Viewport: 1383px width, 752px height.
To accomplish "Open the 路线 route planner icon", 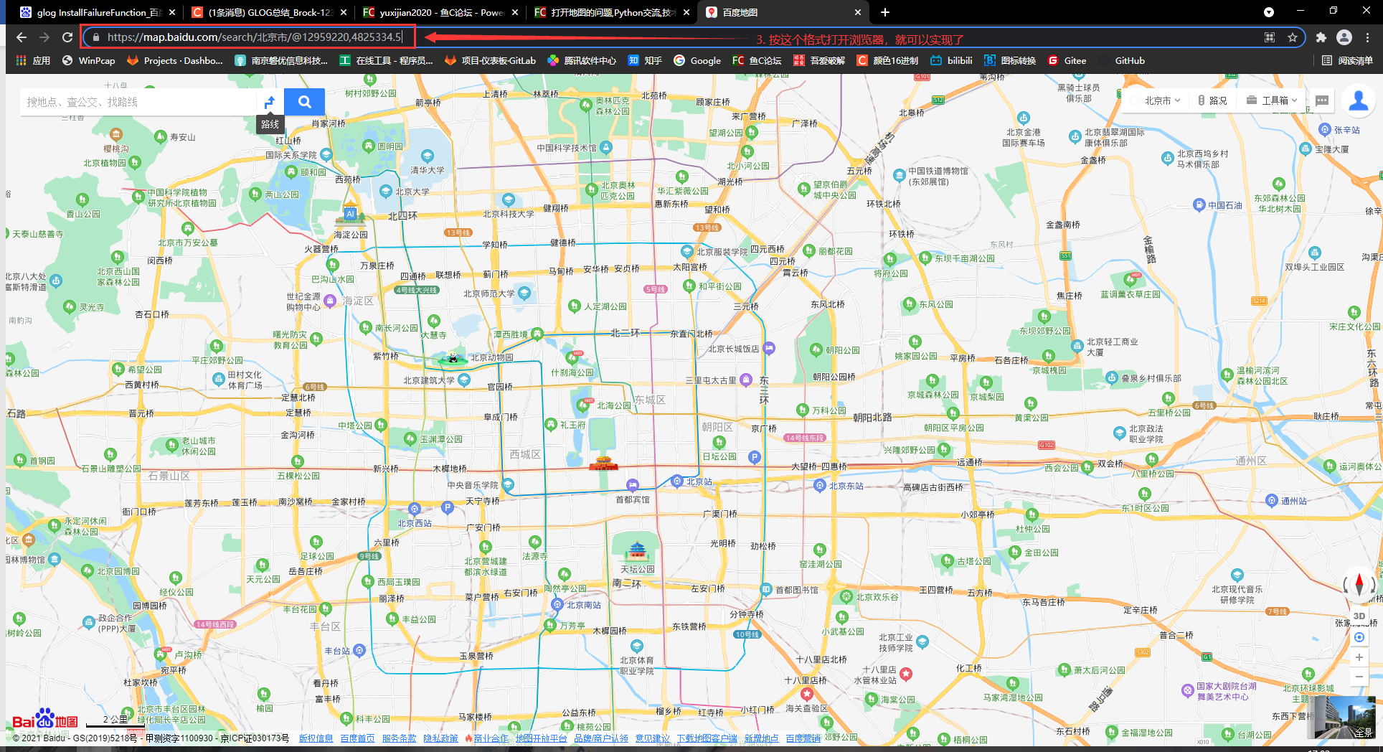I will pyautogui.click(x=270, y=102).
